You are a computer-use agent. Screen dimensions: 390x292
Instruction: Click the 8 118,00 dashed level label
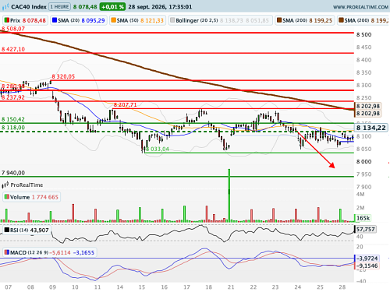click(x=13, y=128)
